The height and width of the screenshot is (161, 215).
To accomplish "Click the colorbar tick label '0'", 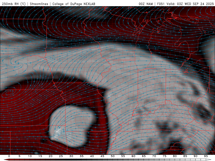I will click(x=9, y=156).
